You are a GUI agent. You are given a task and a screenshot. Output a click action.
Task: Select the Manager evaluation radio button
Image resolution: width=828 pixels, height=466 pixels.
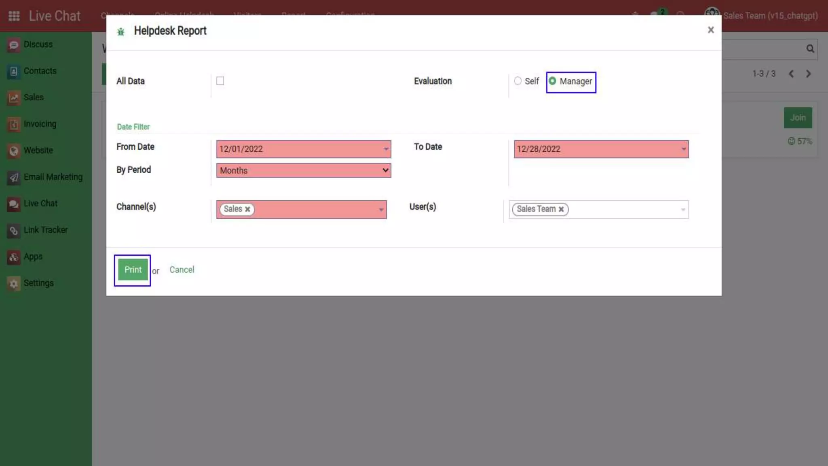[552, 81]
